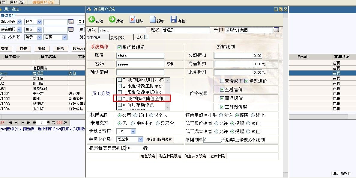Open calendar icon in 综合查询 row
The image size is (356, 178).
click(x=71, y=22)
